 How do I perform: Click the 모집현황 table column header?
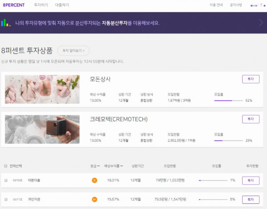click(170, 166)
